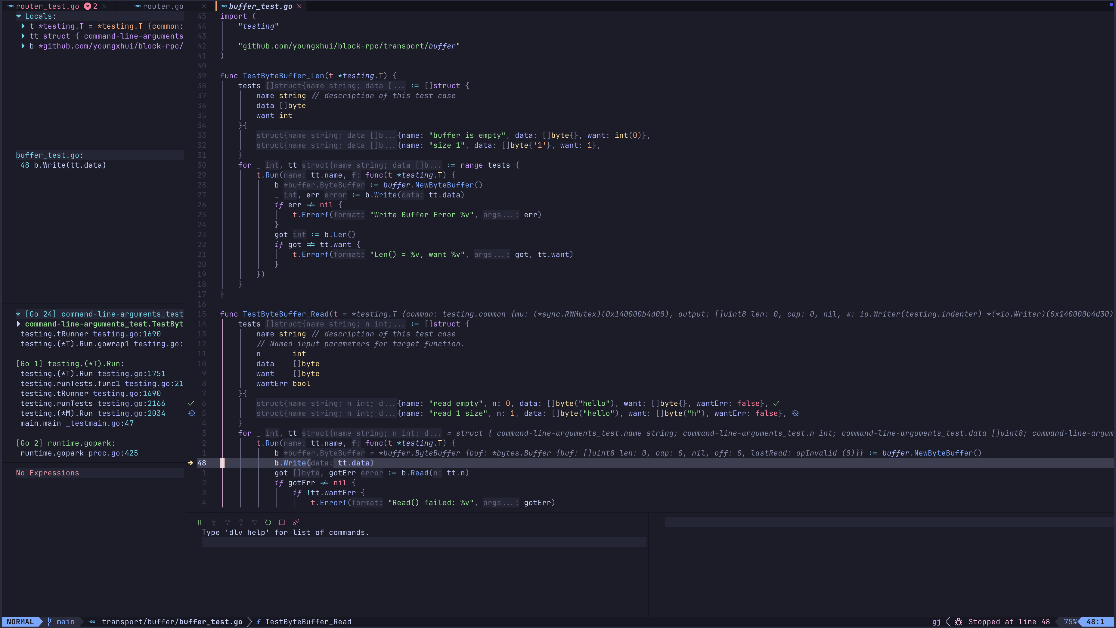Screen dimensions: 1116x628
Task: Select stack frame "runtime.gopark proc.go:425"
Action: pyautogui.click(x=79, y=453)
